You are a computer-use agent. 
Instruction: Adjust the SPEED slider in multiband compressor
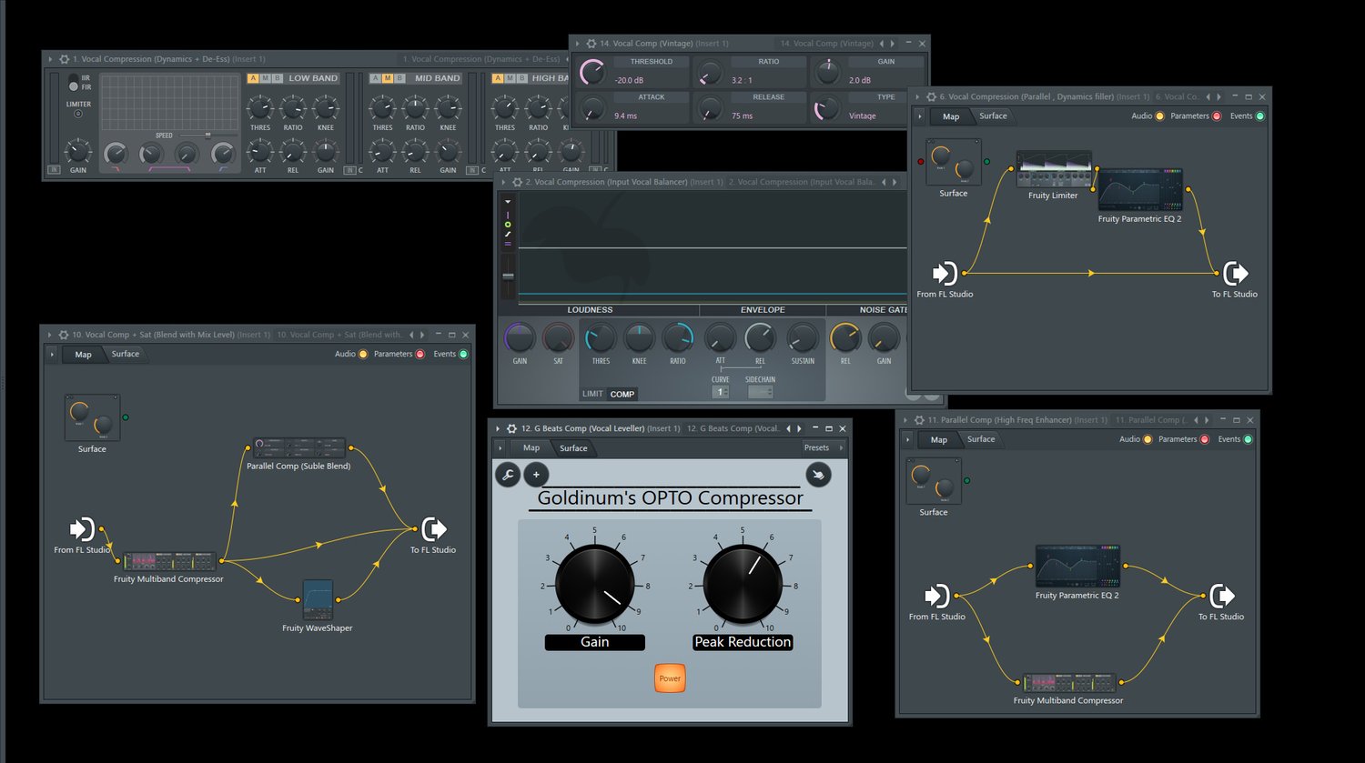[x=207, y=136]
